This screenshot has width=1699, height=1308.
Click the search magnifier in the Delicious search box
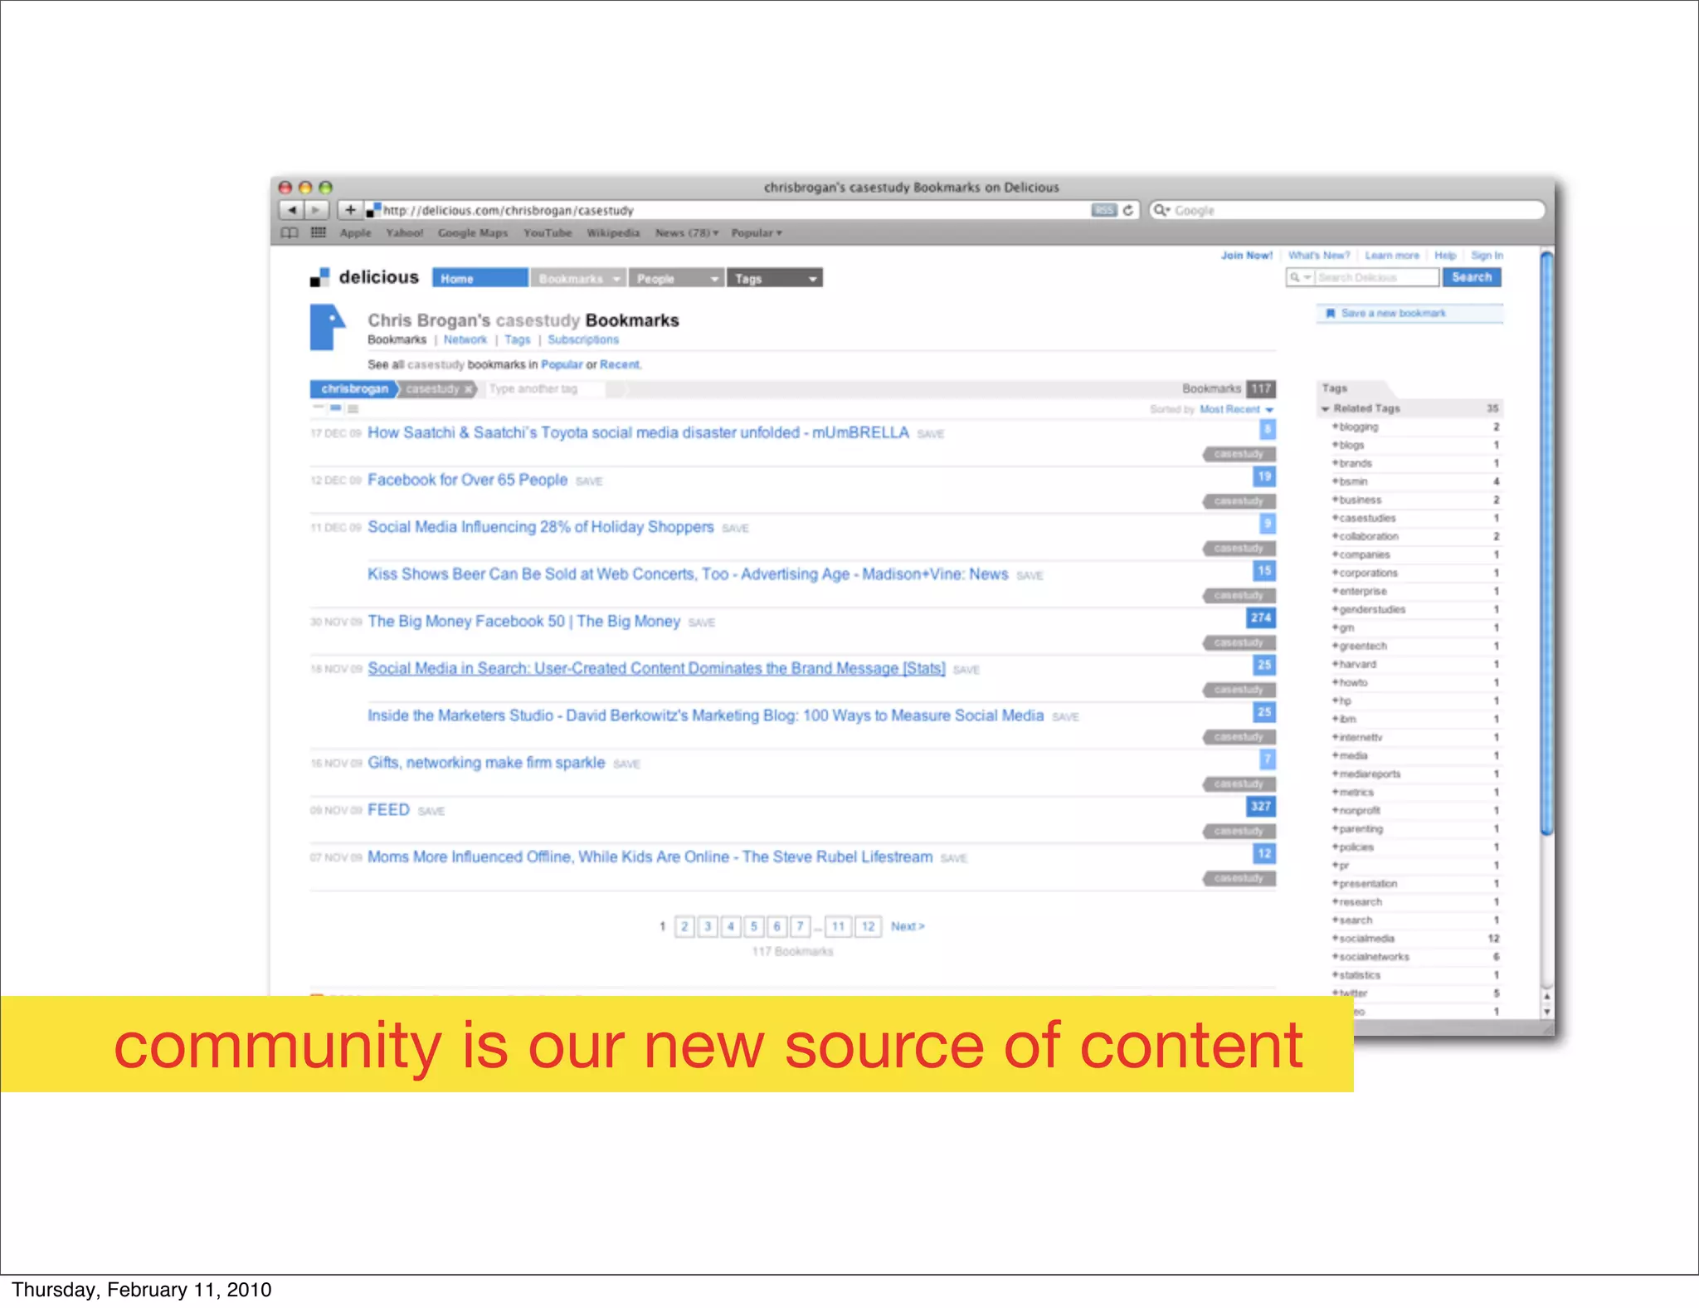[x=1295, y=277]
